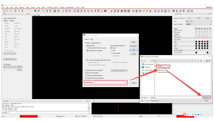Select the allegro folder in file list
Viewport: 215px width, 121px height.
[x=160, y=66]
